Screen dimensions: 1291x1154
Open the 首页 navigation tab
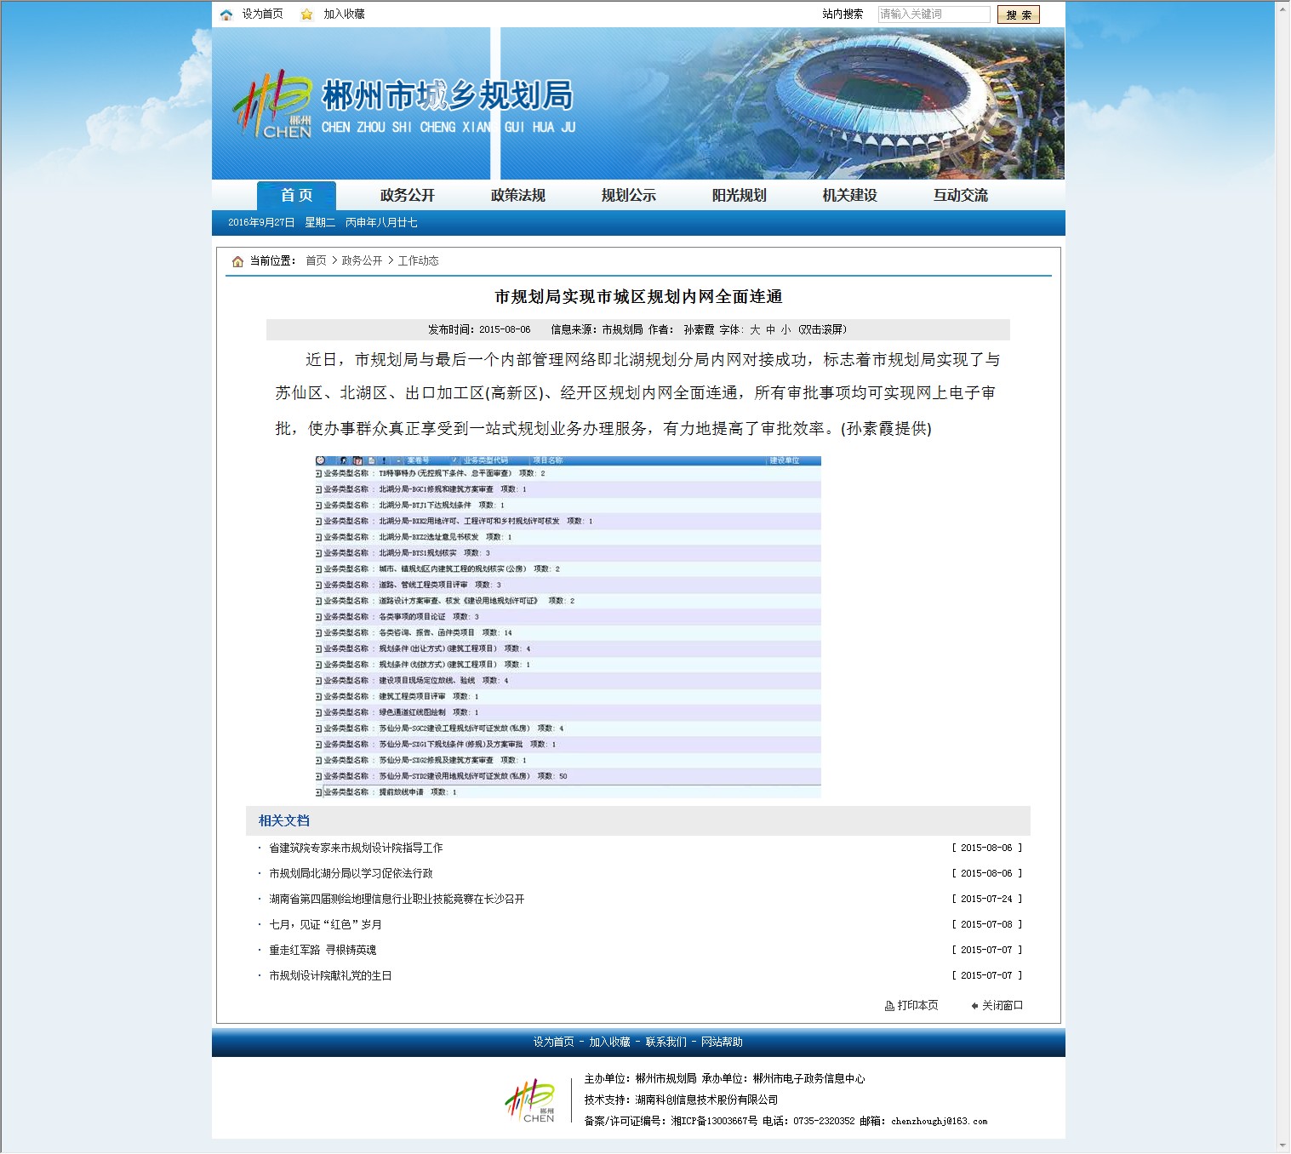click(296, 196)
